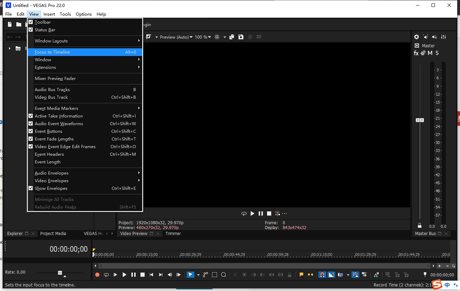The height and width of the screenshot is (291, 460).
Task: Switch to the Trimmer tab
Action: pyautogui.click(x=173, y=234)
